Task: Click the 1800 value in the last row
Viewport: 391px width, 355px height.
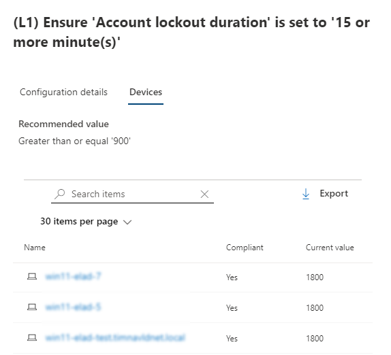Action: coord(315,339)
